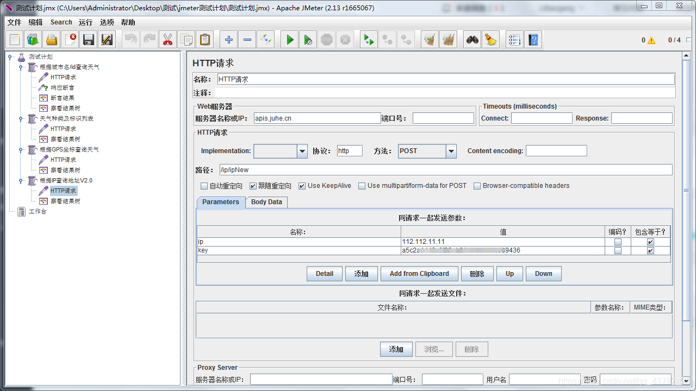Click the Undo arrow toolbar icon

[x=131, y=40]
